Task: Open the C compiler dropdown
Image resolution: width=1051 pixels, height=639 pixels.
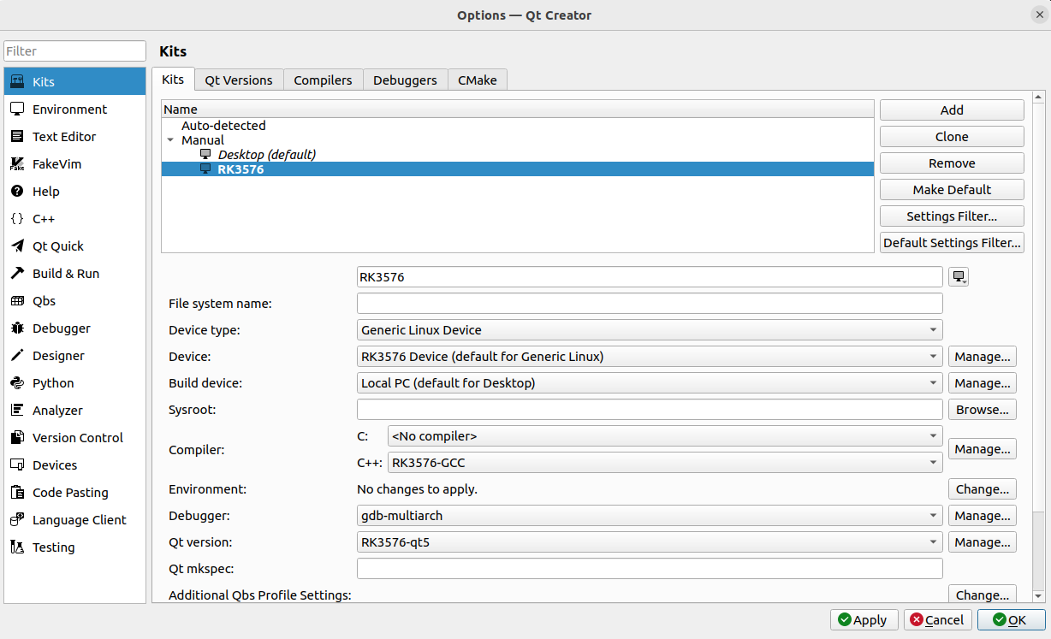Action: (x=665, y=436)
